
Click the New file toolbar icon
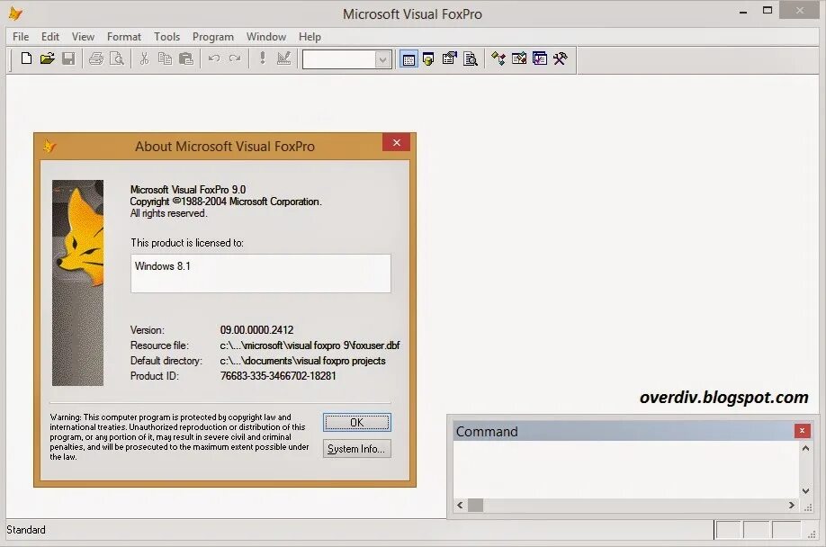(x=26, y=58)
